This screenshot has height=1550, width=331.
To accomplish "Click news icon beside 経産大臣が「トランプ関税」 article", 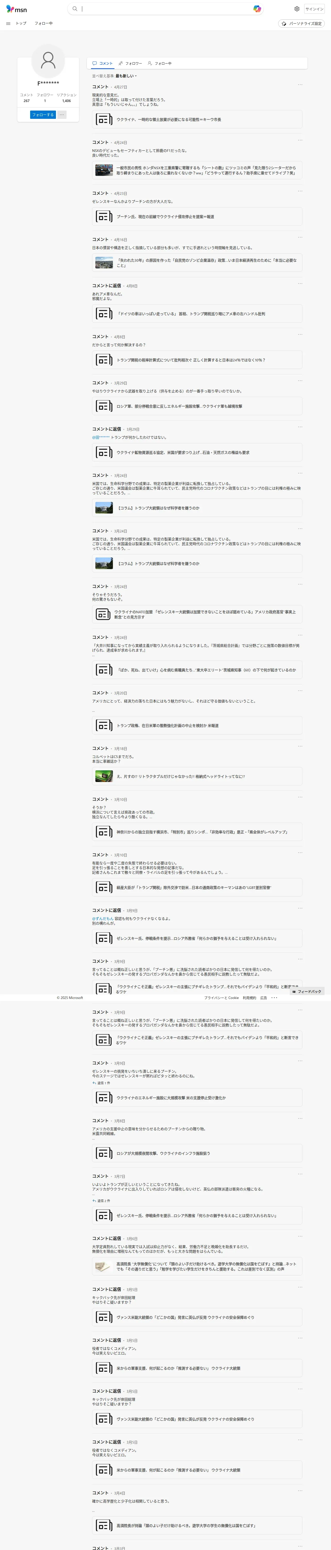I will point(104,888).
